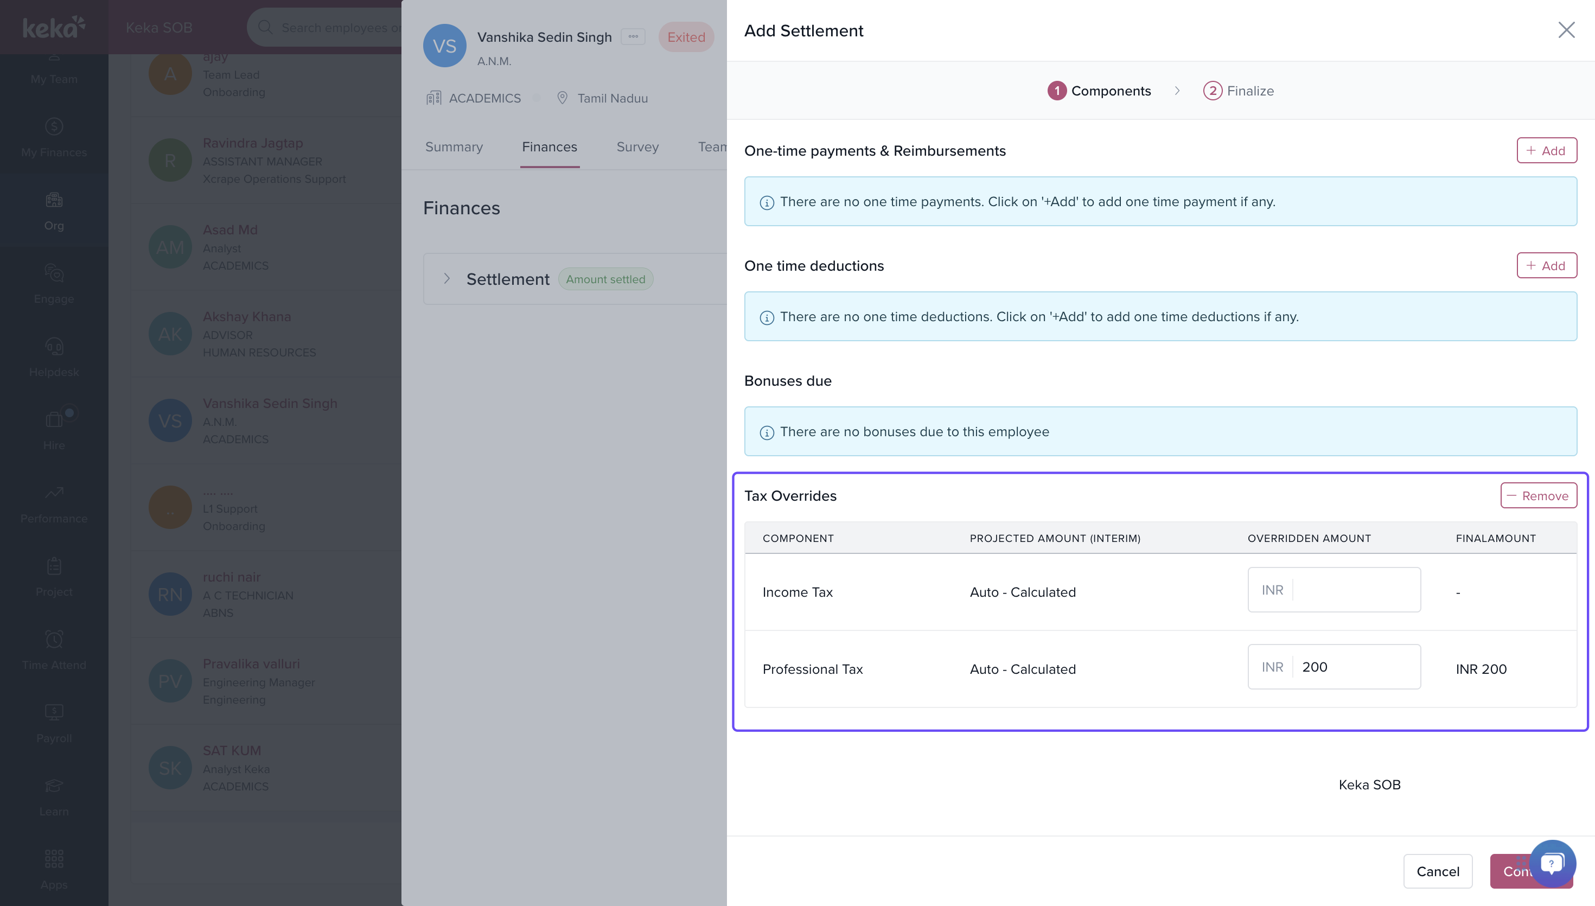Click the INR 200 final amount
This screenshot has width=1595, height=906.
(x=1481, y=669)
